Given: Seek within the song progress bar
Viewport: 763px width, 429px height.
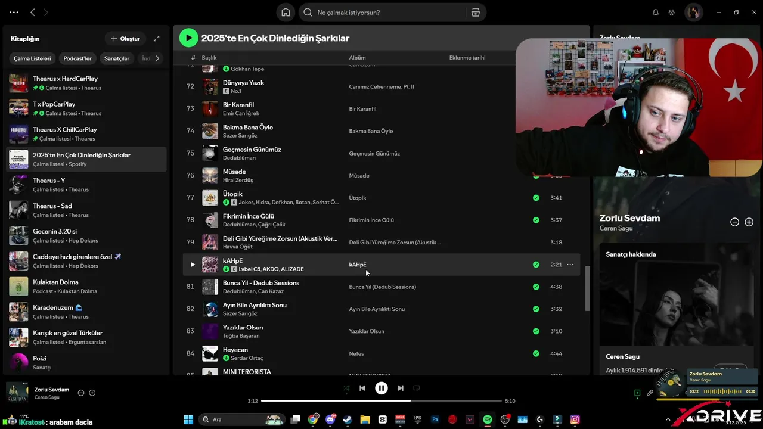Looking at the screenshot, I should click(381, 401).
